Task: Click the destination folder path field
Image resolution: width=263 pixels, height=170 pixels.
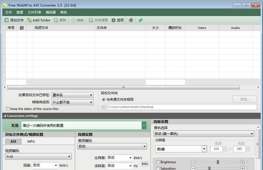Action: pos(181,107)
